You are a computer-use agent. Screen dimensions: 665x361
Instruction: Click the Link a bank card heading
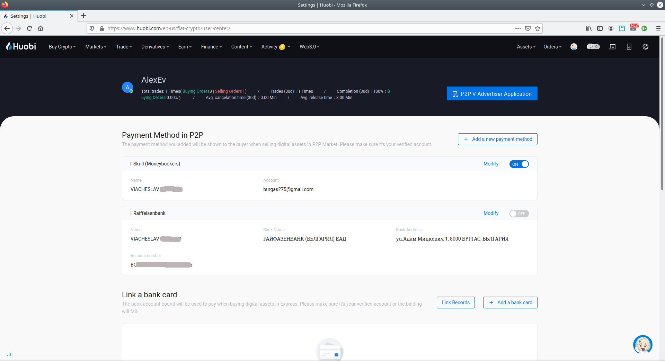click(x=149, y=295)
